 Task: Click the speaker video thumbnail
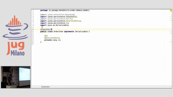pos(16,77)
